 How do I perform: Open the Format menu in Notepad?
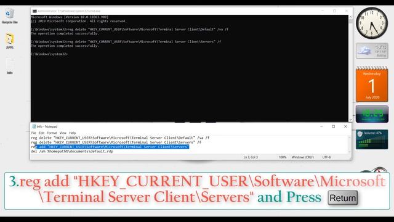point(52,133)
